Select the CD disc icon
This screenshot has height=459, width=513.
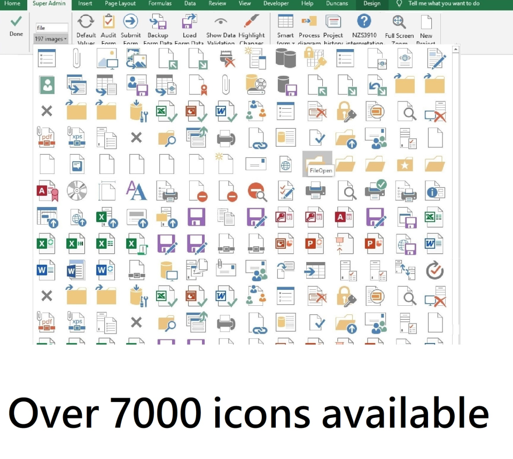(x=77, y=191)
